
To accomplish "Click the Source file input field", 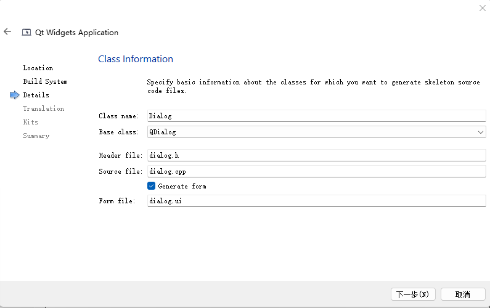I will click(317, 171).
